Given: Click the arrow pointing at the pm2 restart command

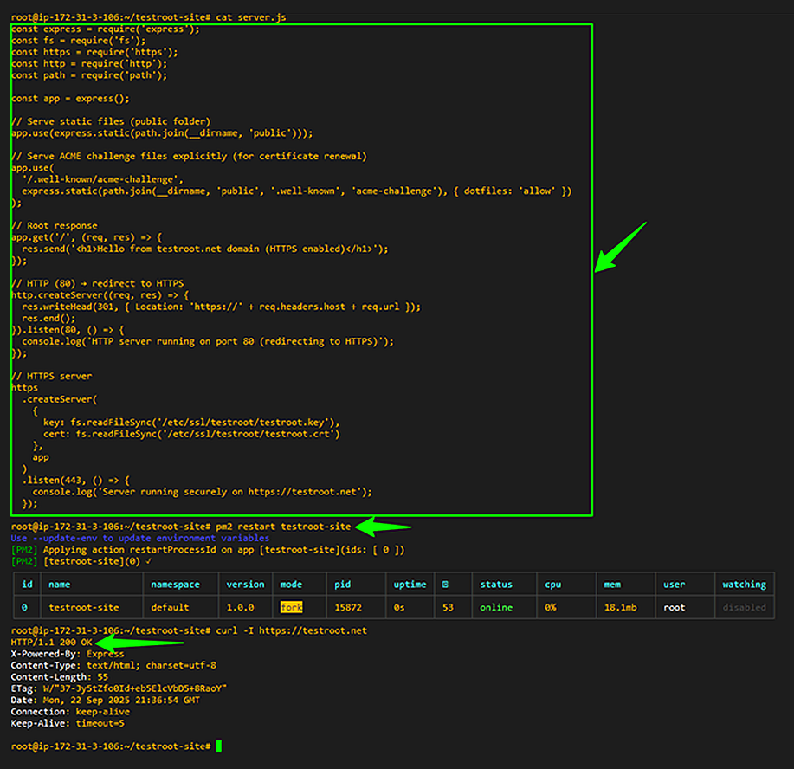Looking at the screenshot, I should click(384, 527).
